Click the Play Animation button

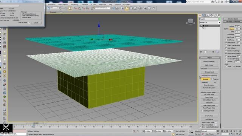click(x=225, y=131)
